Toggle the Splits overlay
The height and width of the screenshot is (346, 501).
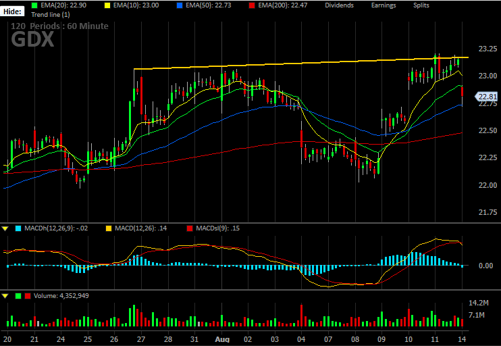pos(421,5)
